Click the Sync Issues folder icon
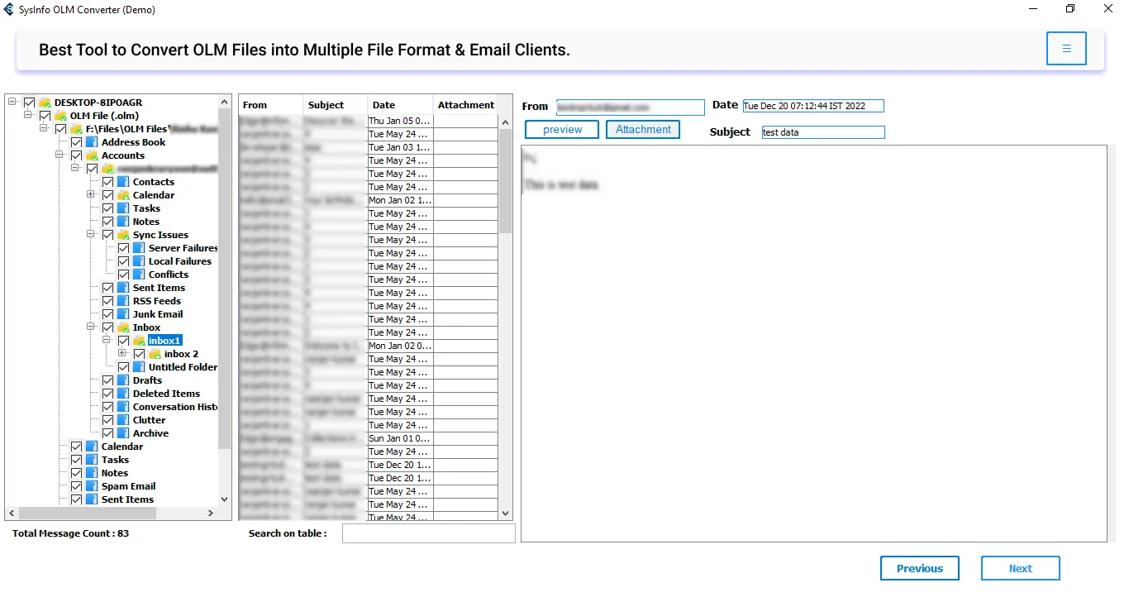Viewport: 1129px width, 602px height. 123,235
